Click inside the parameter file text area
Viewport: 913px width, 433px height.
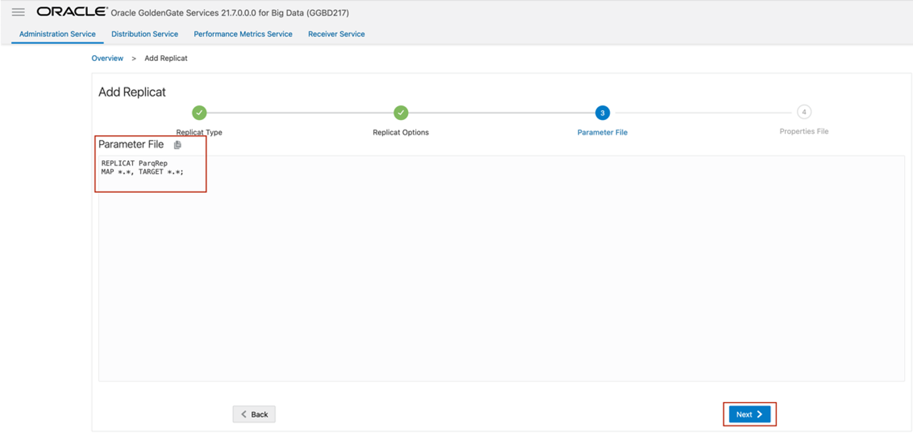(x=501, y=268)
